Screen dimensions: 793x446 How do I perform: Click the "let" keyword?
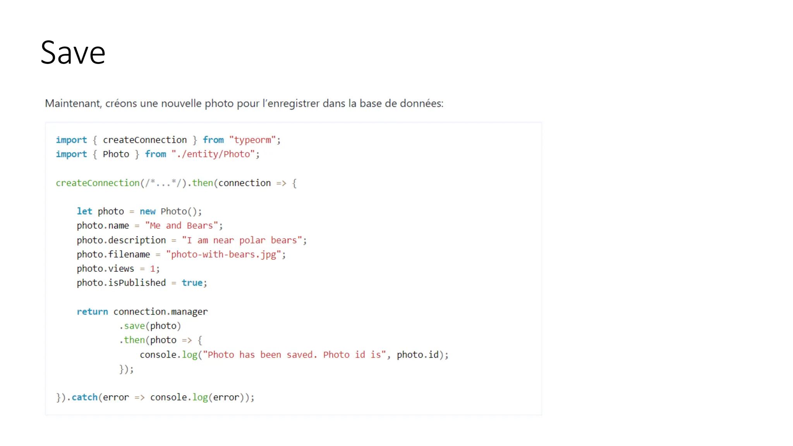tap(84, 211)
